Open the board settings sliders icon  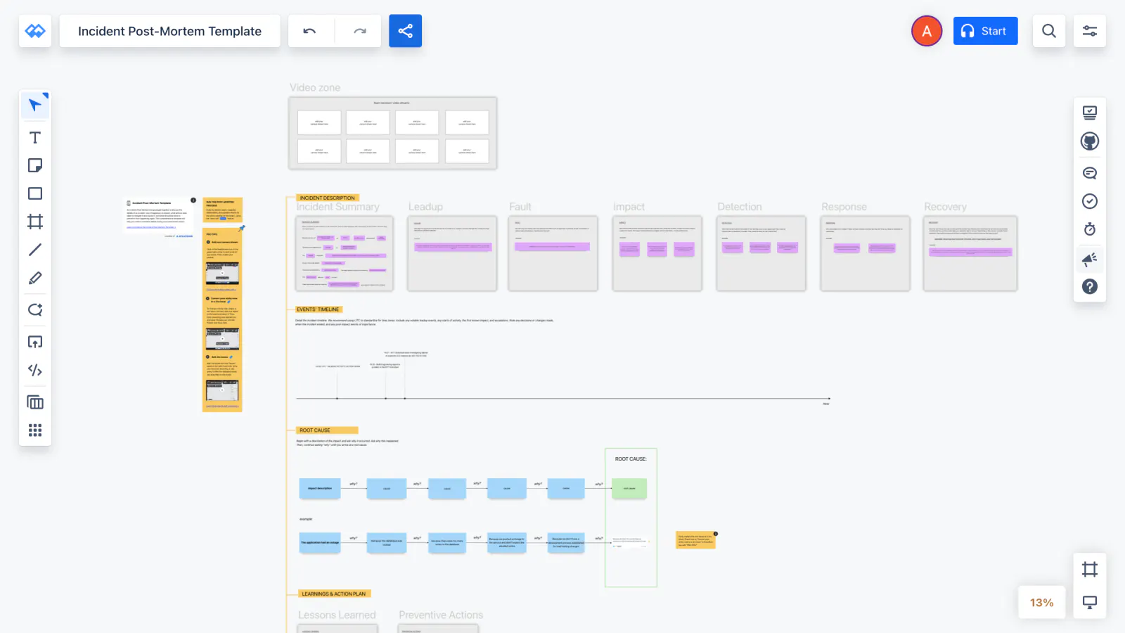point(1090,31)
